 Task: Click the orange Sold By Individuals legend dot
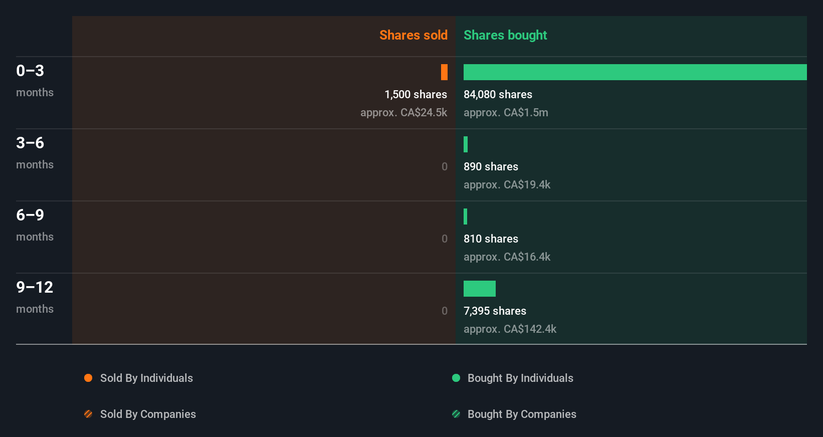tap(88, 378)
